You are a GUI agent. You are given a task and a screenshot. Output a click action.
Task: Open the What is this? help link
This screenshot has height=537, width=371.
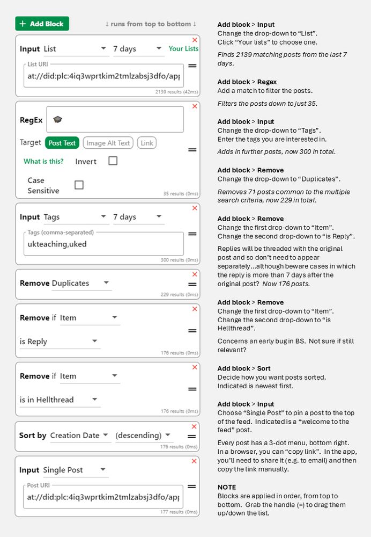[x=43, y=161]
